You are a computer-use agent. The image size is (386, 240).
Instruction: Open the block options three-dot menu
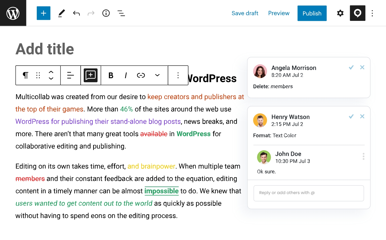pos(178,75)
